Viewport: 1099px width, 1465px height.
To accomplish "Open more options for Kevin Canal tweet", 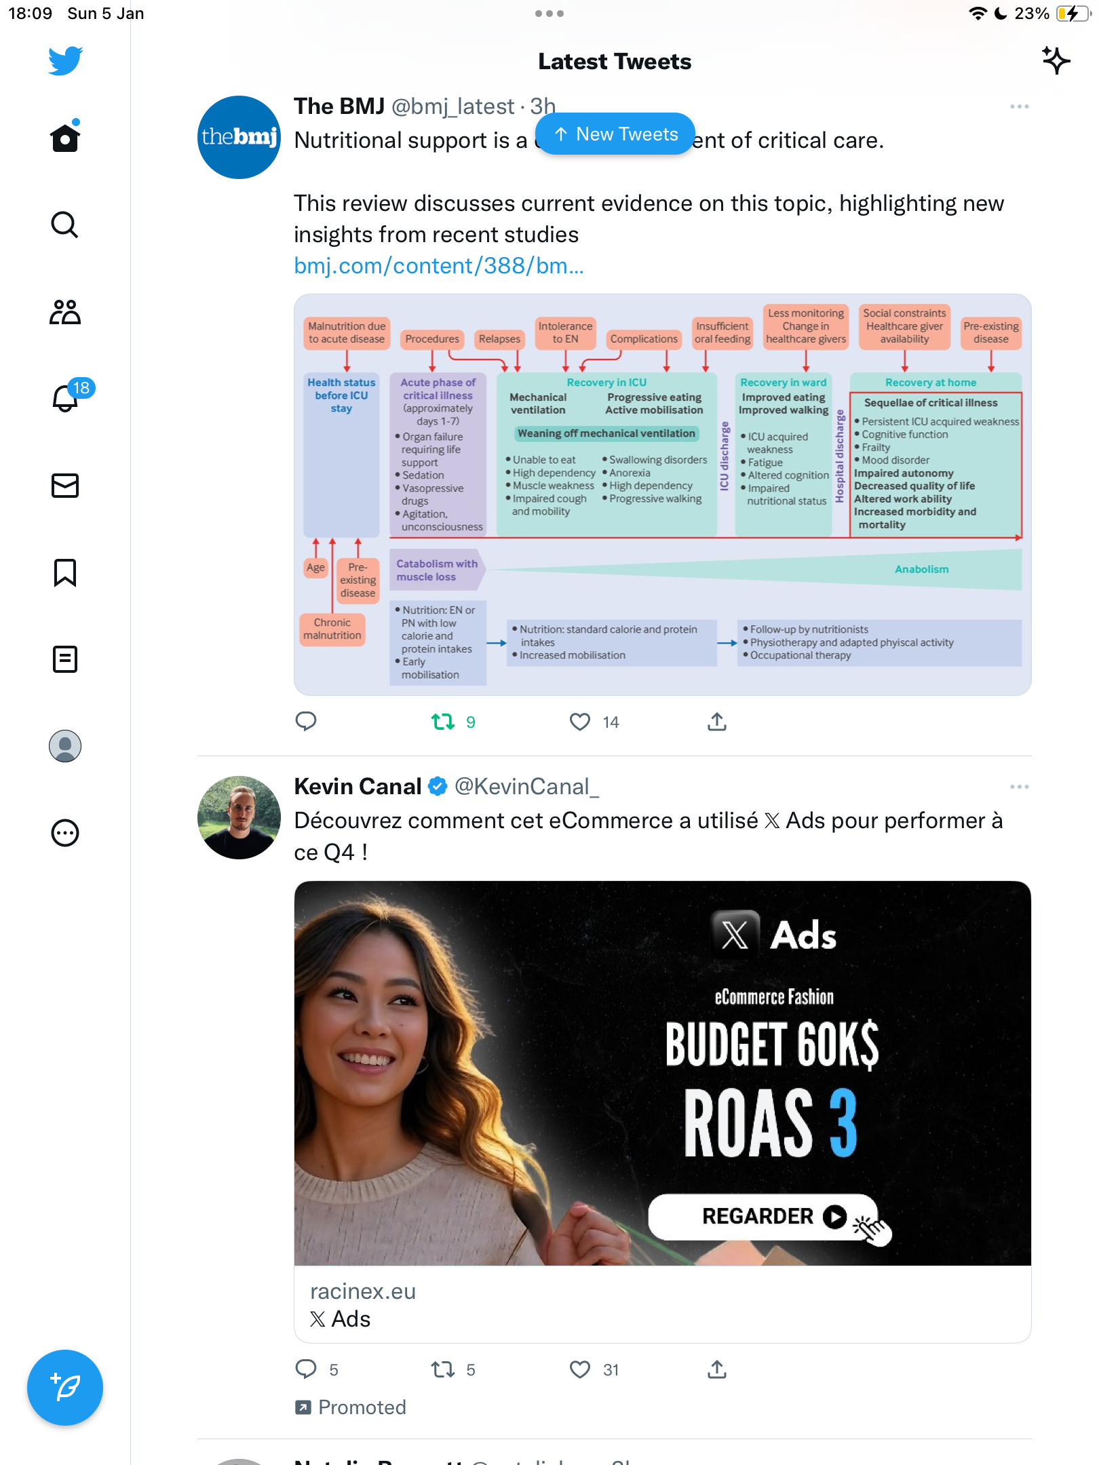I will click(x=1019, y=787).
